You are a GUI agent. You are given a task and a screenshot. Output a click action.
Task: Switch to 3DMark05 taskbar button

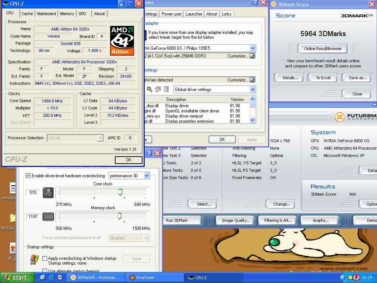(96, 277)
